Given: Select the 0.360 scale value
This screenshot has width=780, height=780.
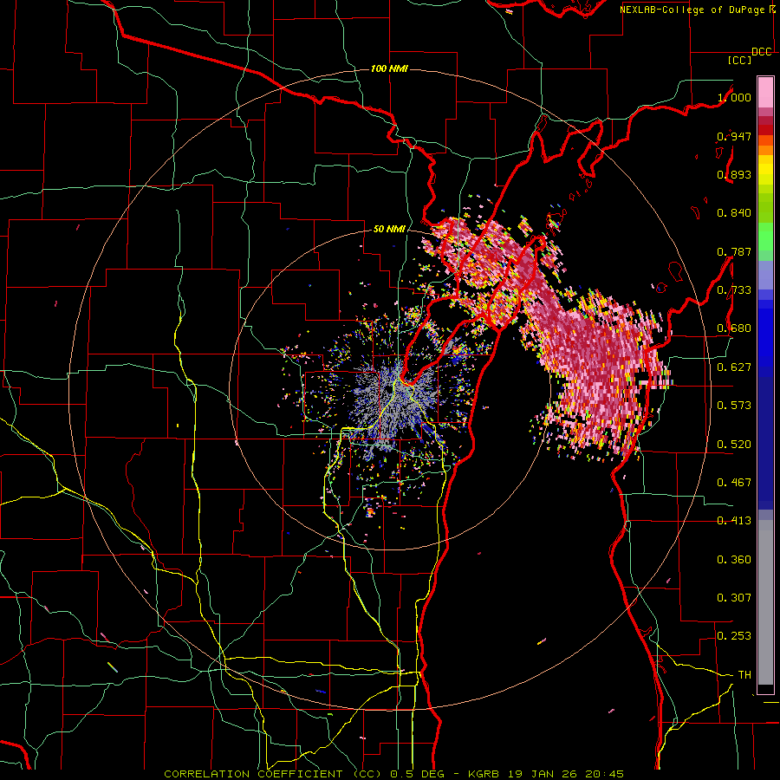Looking at the screenshot, I should coord(734,560).
